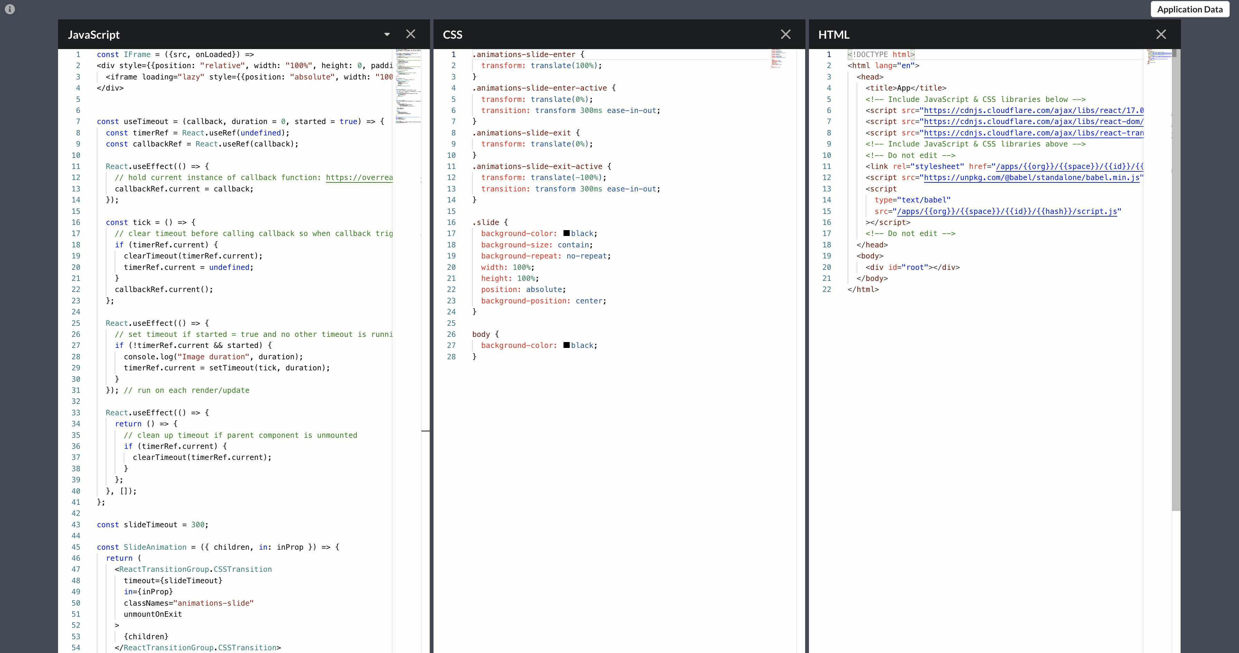Click 'timerRef.current = setTimeout(tick, duration);' line
The image size is (1239, 653).
tap(227, 368)
